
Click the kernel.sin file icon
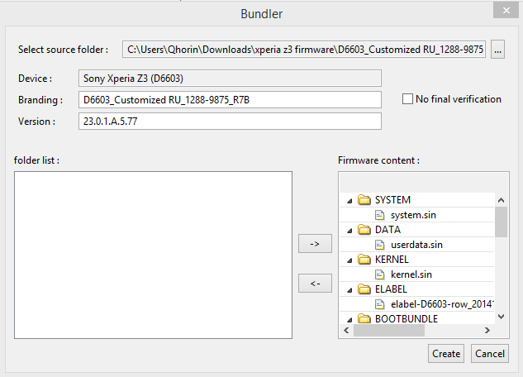(379, 274)
